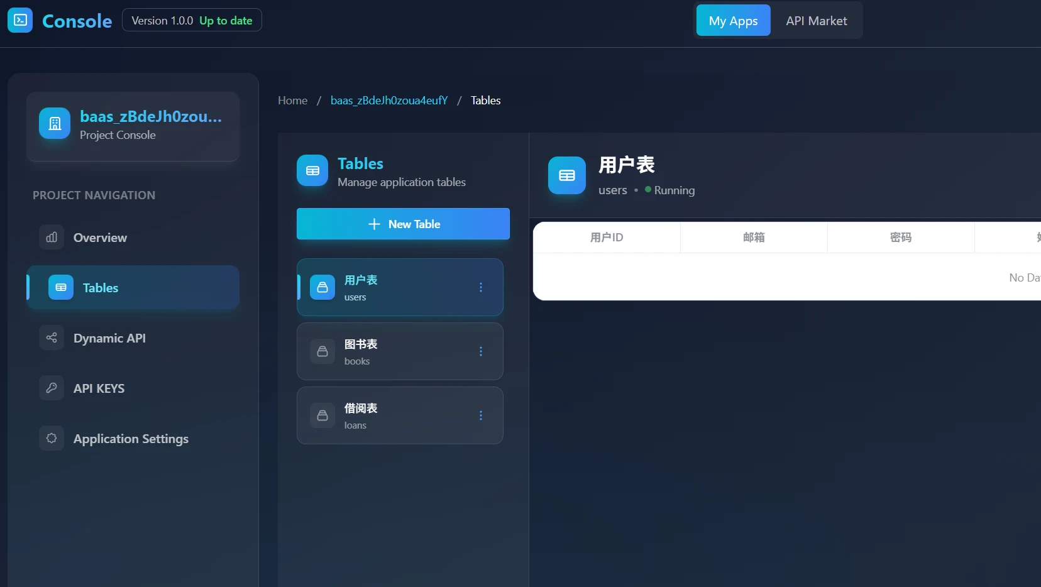Image resolution: width=1041 pixels, height=587 pixels.
Task: Click the Console logo icon
Action: point(20,21)
